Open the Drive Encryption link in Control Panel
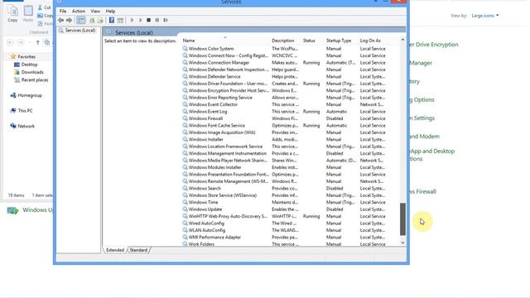 [x=434, y=45]
